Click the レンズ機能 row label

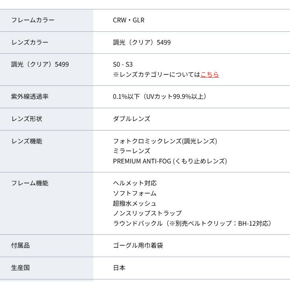click(27, 141)
